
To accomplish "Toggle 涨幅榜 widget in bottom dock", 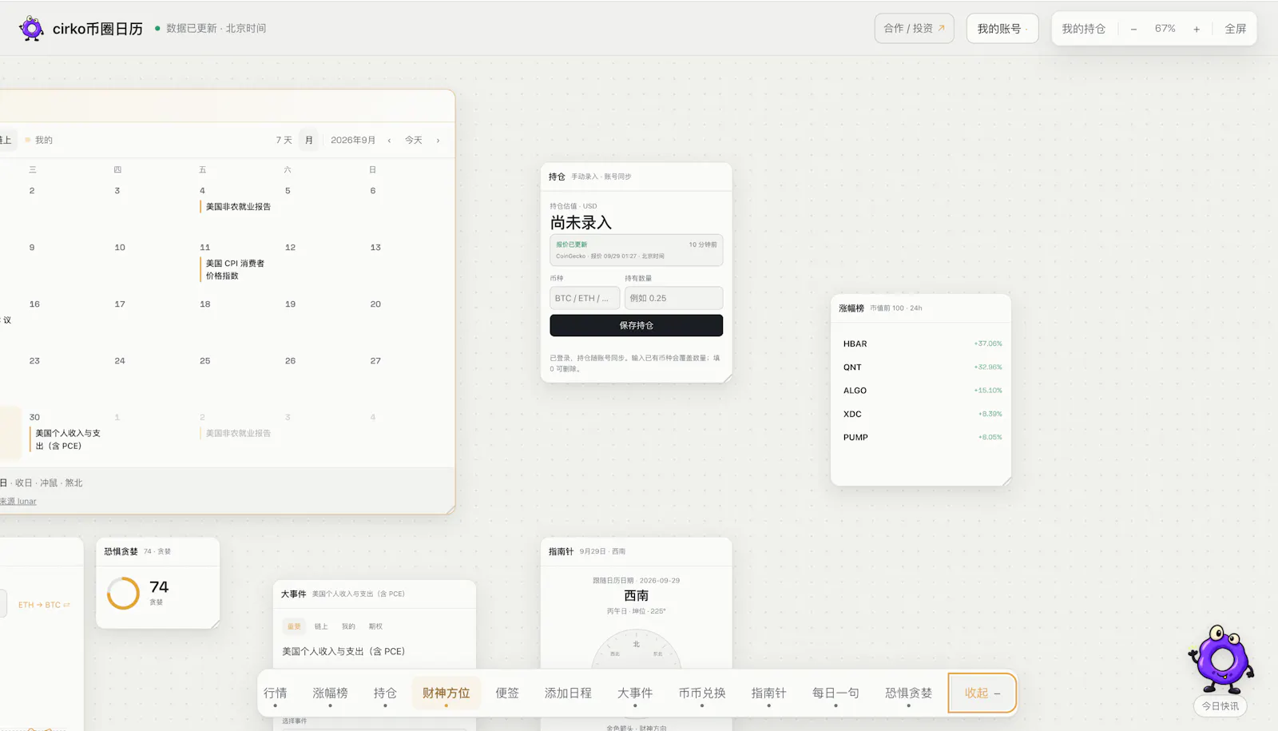I will [x=330, y=693].
